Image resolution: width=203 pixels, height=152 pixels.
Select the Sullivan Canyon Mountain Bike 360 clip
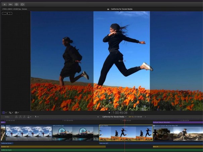point(177,133)
